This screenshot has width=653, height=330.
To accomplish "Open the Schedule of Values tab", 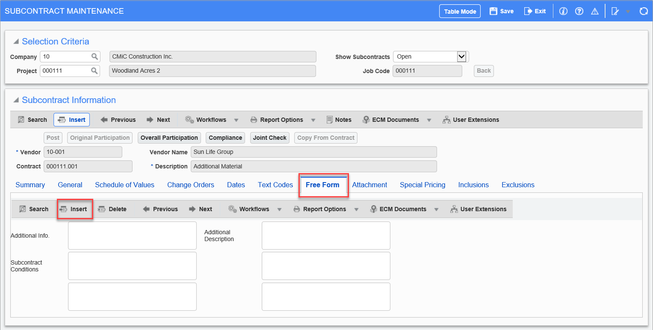I will [124, 185].
